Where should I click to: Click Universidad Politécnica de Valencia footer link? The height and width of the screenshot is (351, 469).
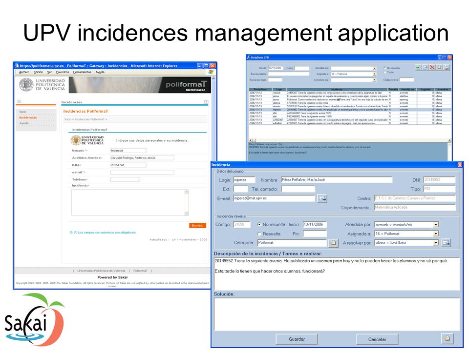[x=101, y=271]
